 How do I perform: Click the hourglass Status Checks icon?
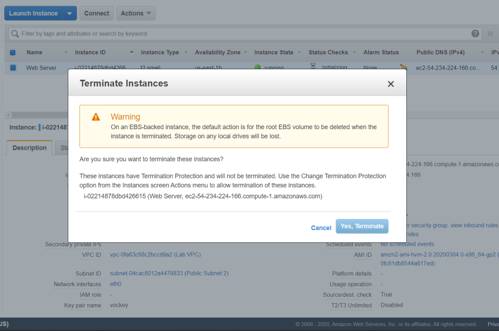tap(313, 67)
